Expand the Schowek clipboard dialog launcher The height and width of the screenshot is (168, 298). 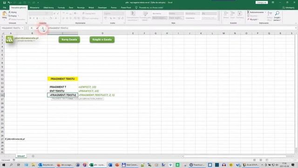pyautogui.click(x=26, y=23)
